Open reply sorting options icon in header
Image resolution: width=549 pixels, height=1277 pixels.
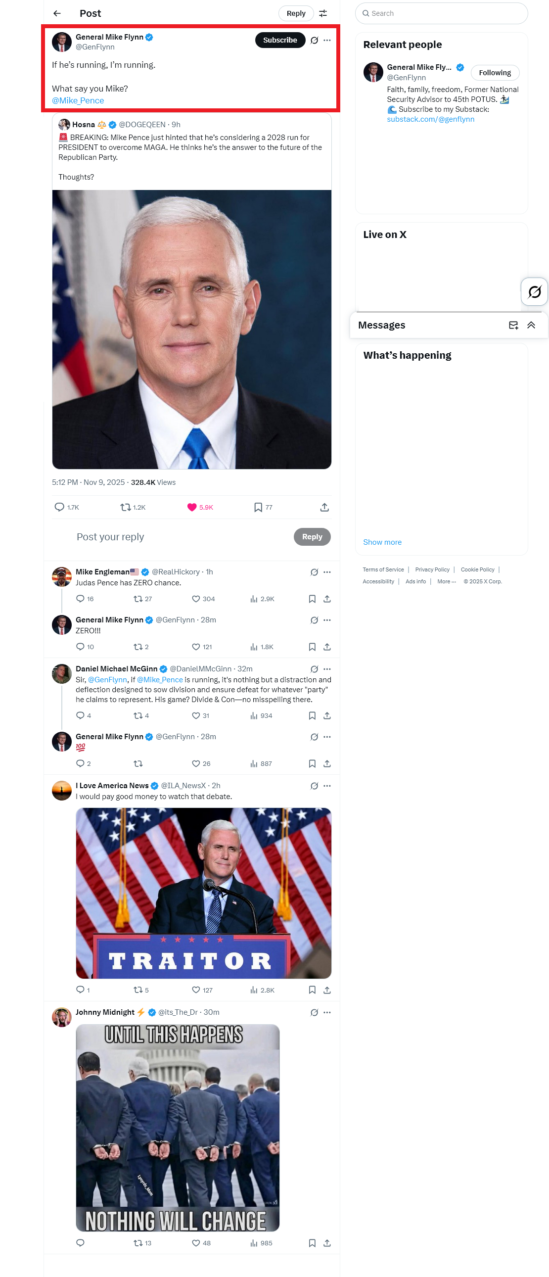[x=323, y=13]
